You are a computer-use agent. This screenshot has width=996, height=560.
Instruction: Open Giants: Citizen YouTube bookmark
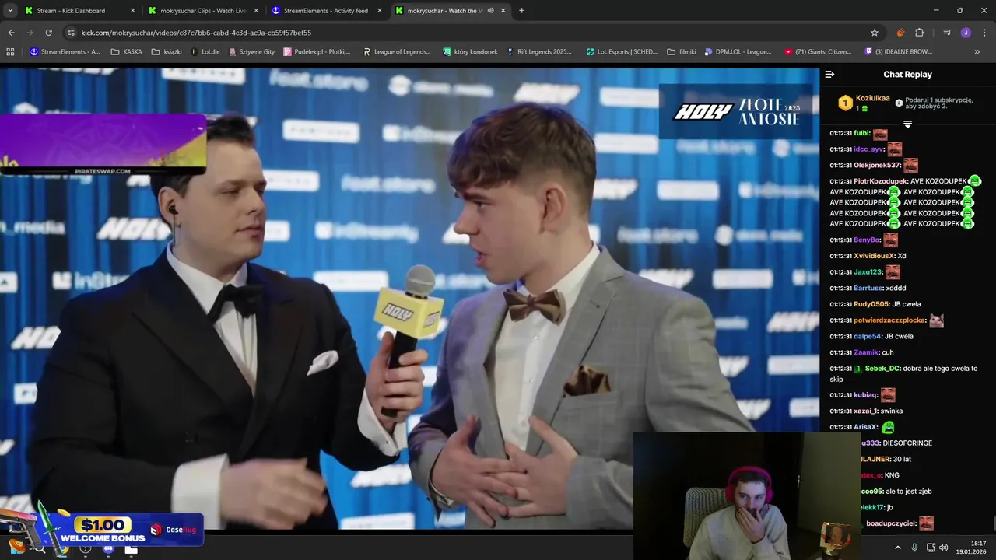(818, 52)
